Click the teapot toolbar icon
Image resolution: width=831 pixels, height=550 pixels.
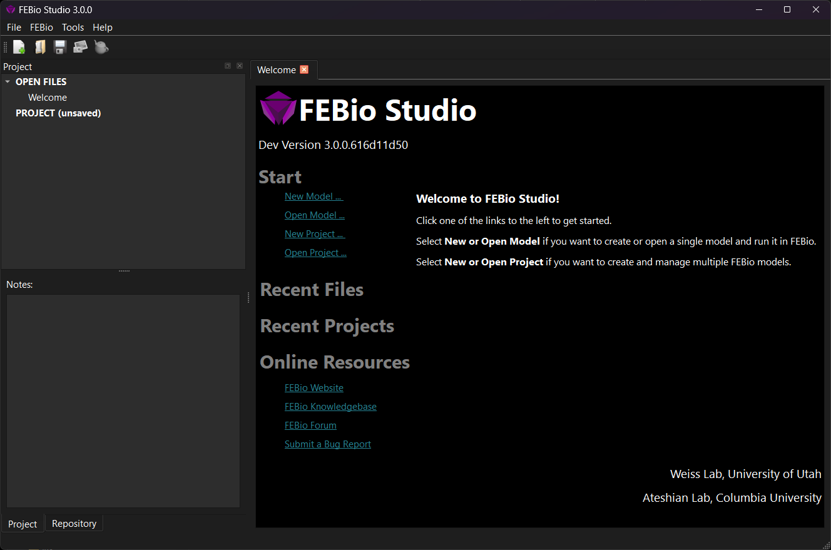101,47
